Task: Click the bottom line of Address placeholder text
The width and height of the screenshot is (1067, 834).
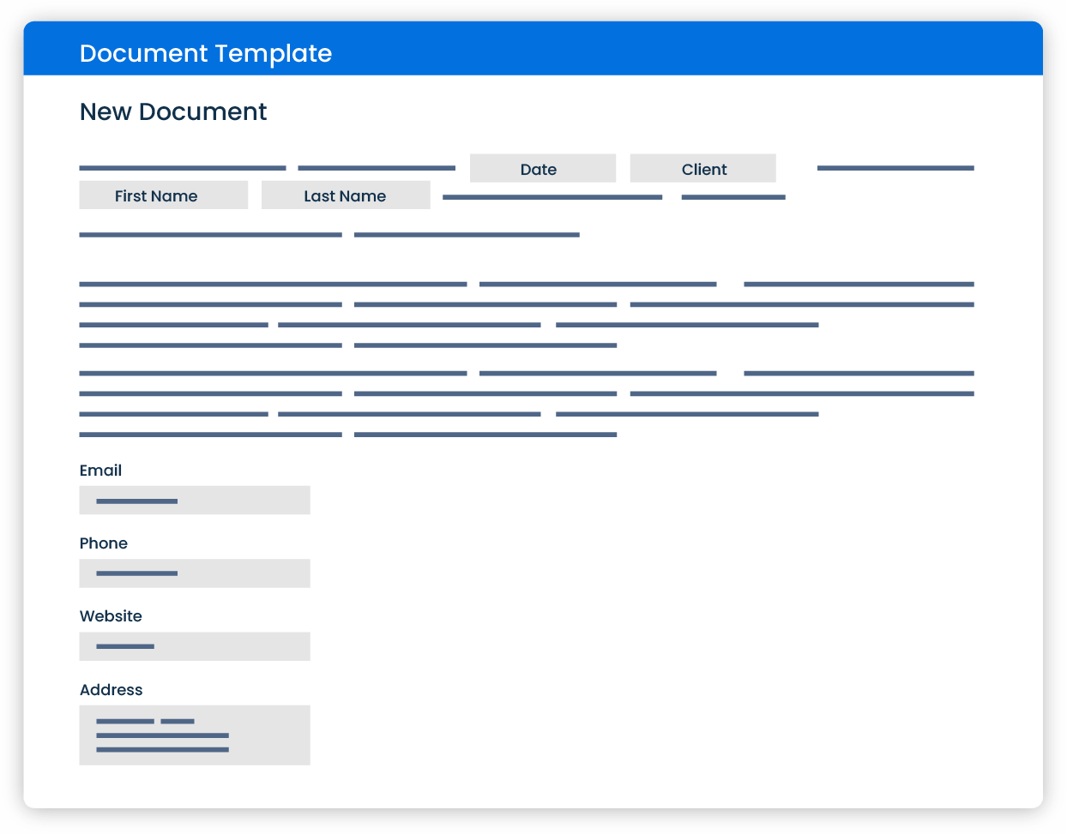Action: click(162, 750)
